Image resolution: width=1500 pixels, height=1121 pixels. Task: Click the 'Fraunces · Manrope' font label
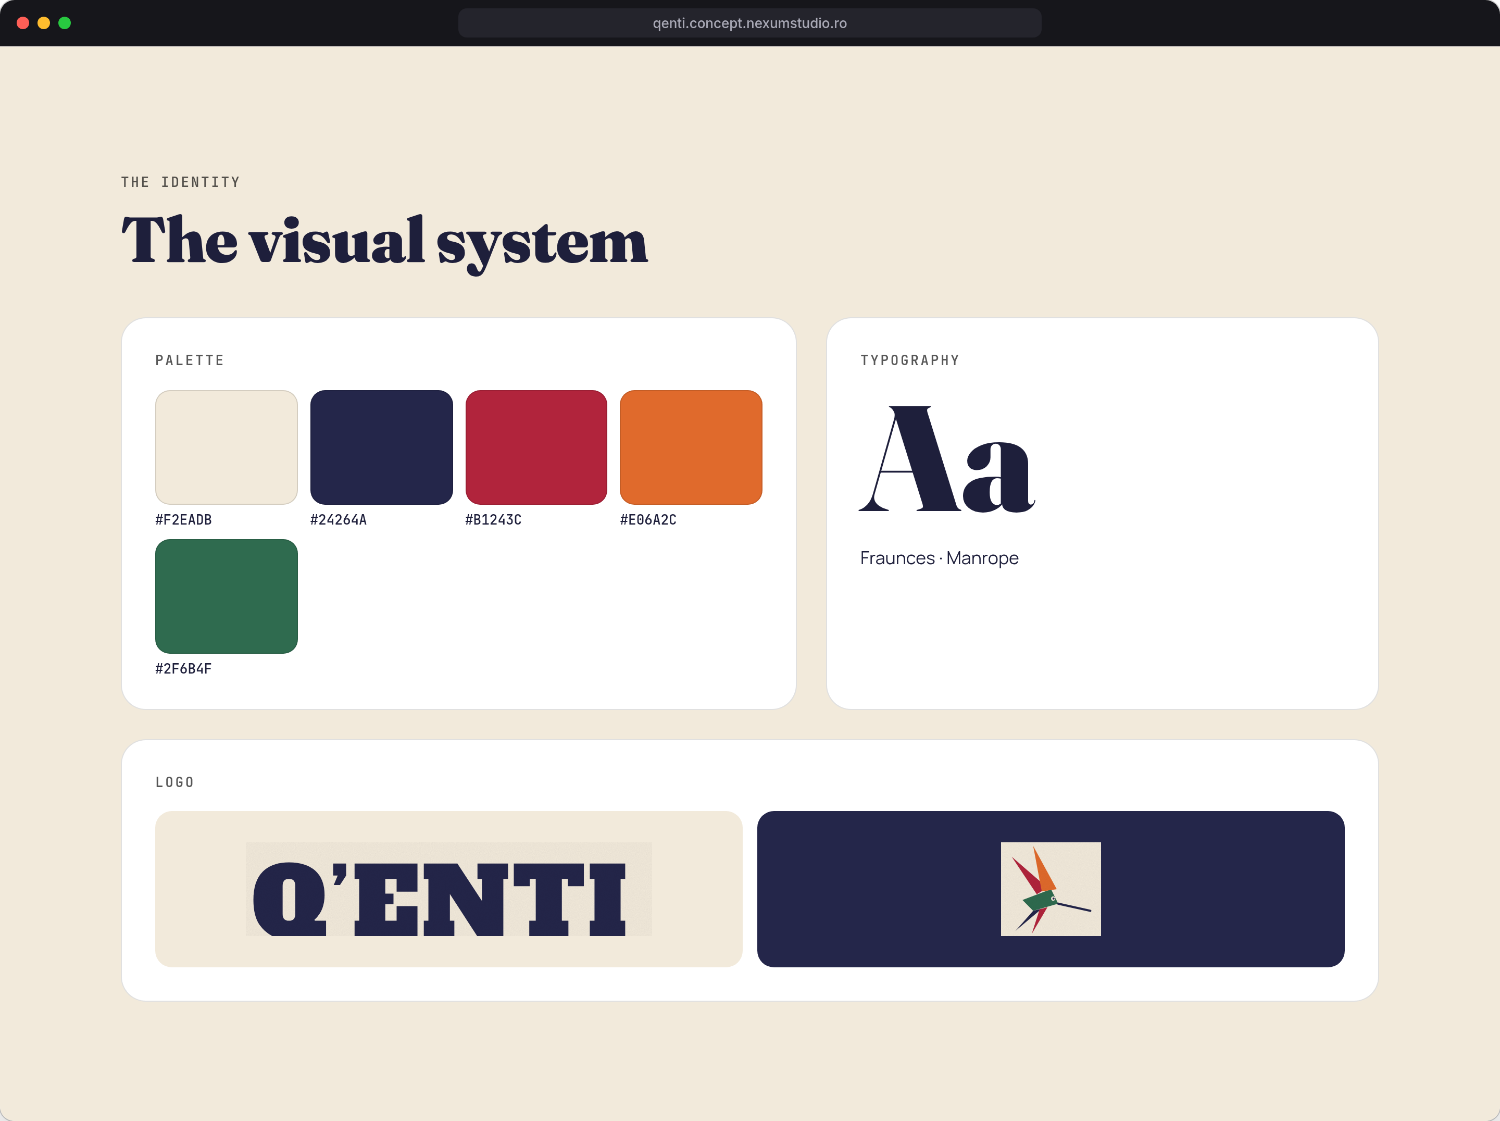939,558
